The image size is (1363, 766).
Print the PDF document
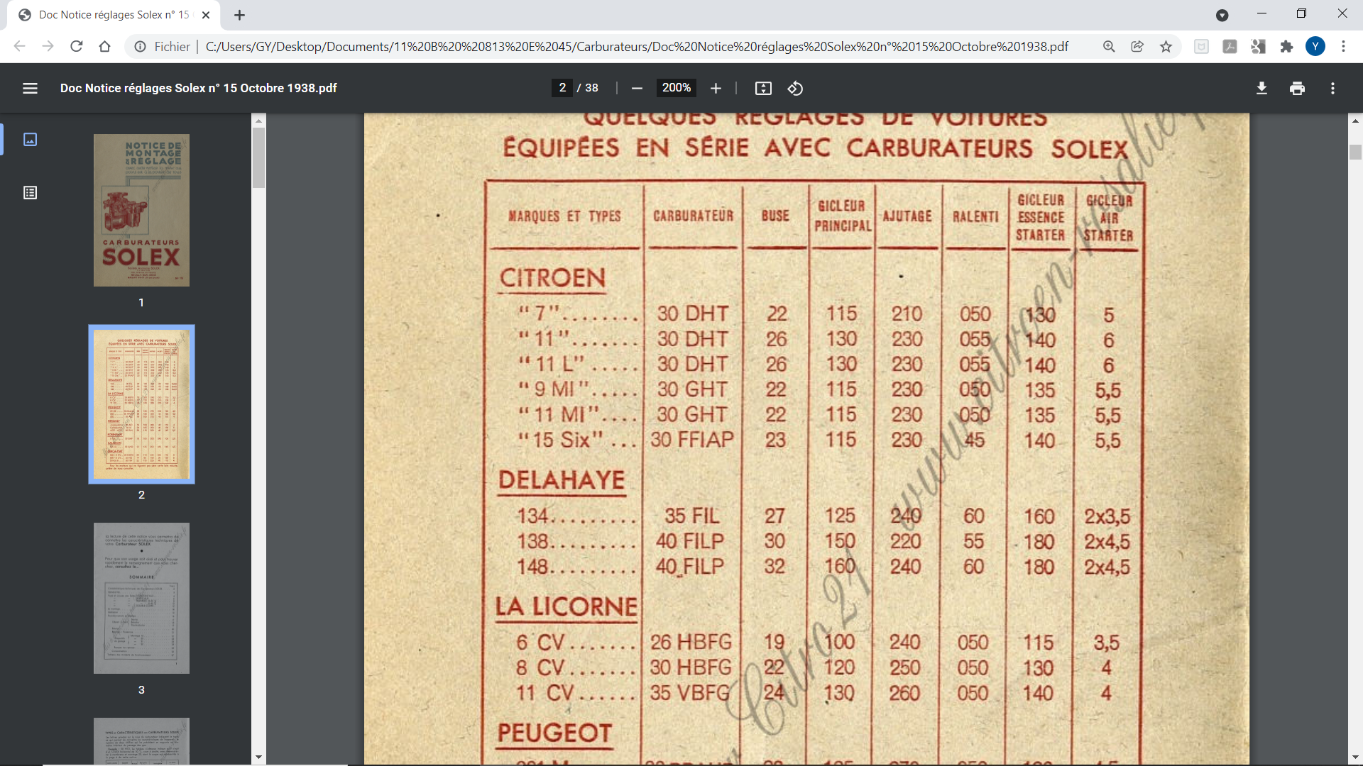point(1297,88)
